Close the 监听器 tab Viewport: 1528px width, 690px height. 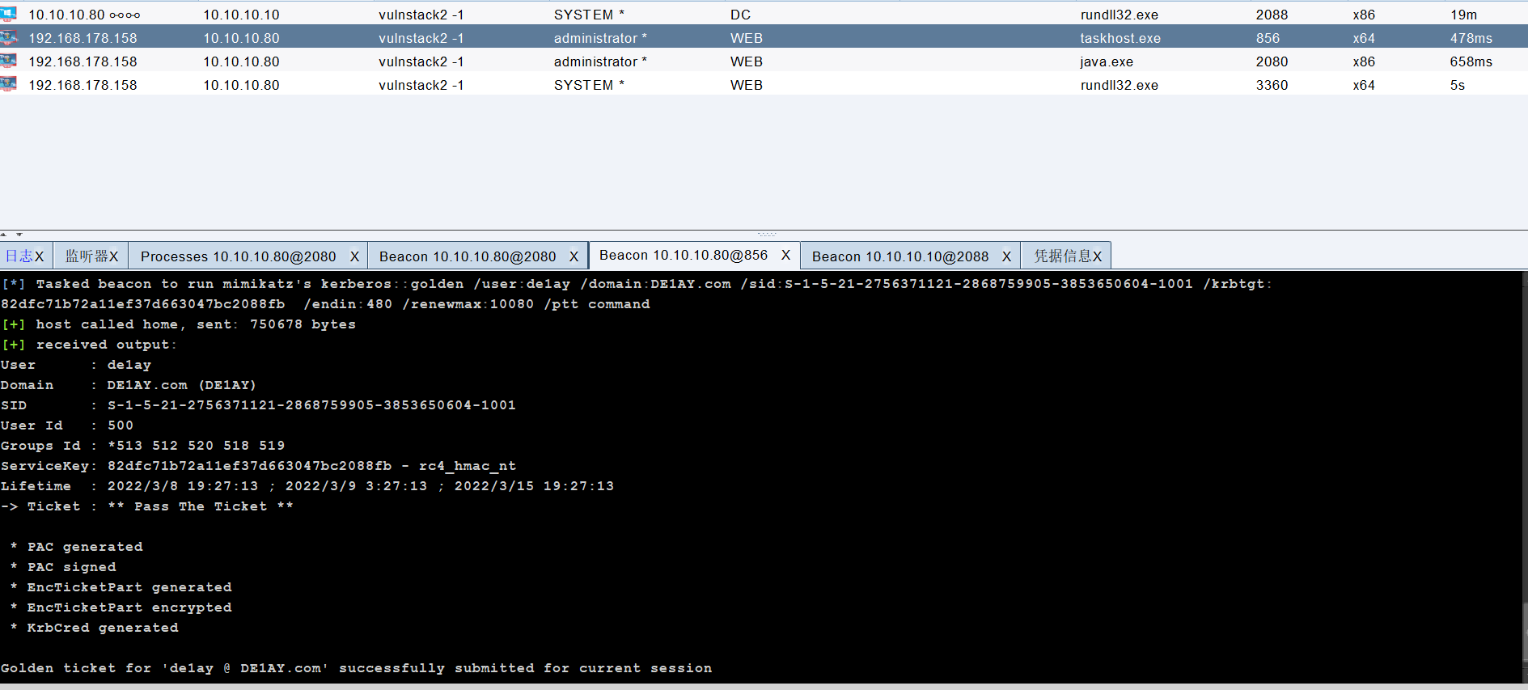click(x=114, y=256)
